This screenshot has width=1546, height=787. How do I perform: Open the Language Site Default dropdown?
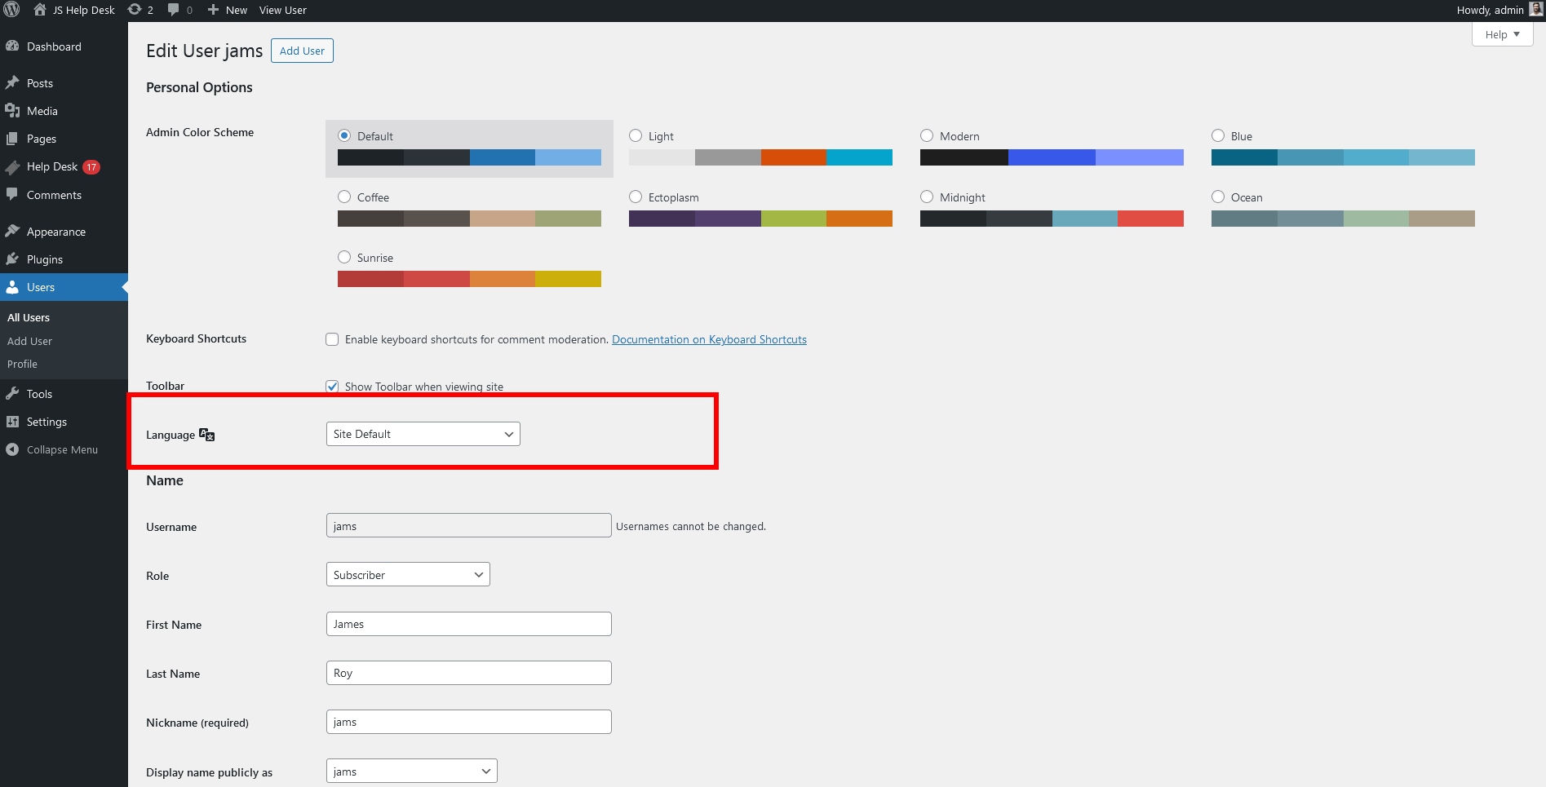[423, 434]
